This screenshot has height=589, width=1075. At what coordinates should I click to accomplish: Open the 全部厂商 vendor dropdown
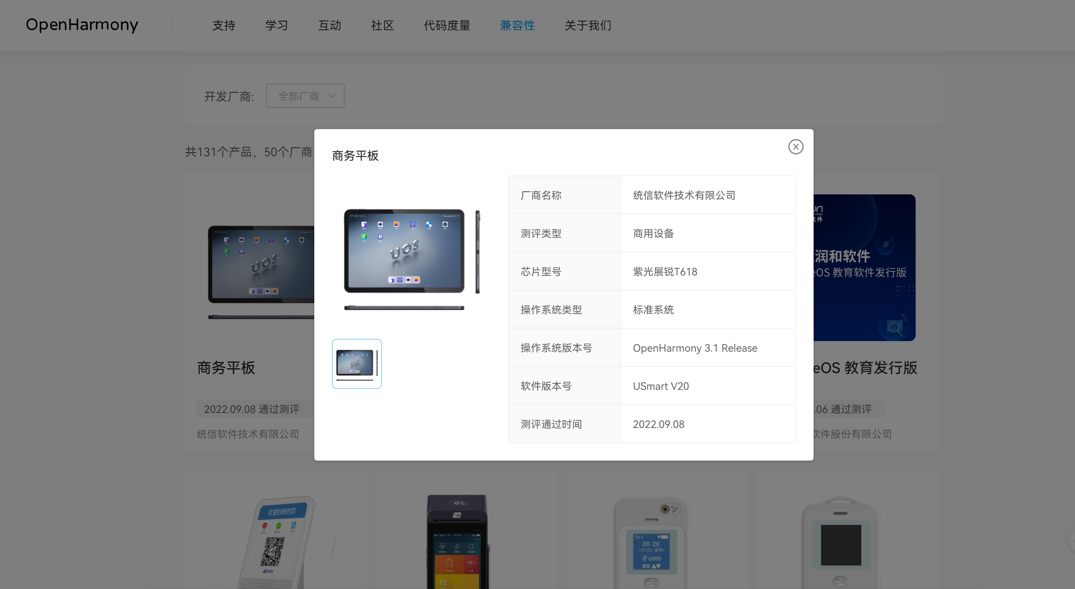pos(305,96)
